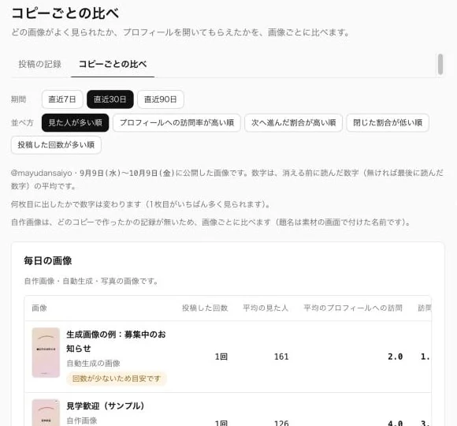Sort by 閉じた割合が低い順

coord(388,122)
